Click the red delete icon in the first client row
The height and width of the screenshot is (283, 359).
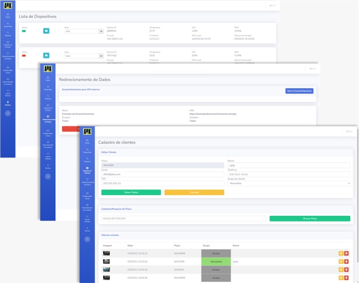pos(346,254)
